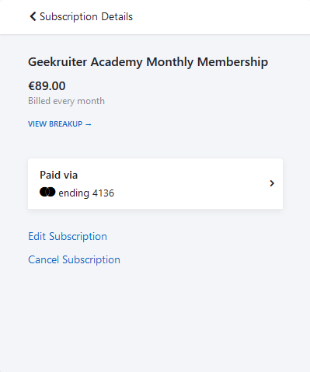
Task: Click the word 'Details' in the header
Action: tap(117, 16)
